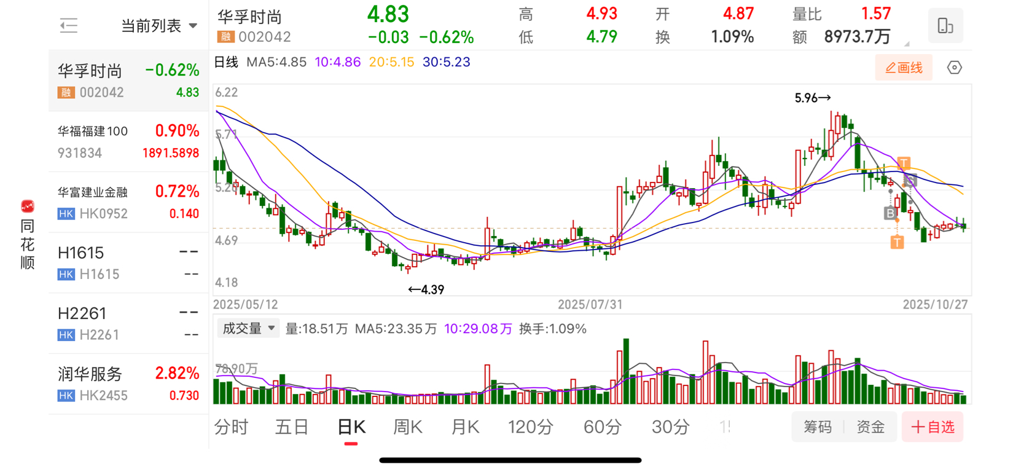Click the 换手:1.09% readout below chart
1021x472 pixels.
pyautogui.click(x=552, y=329)
